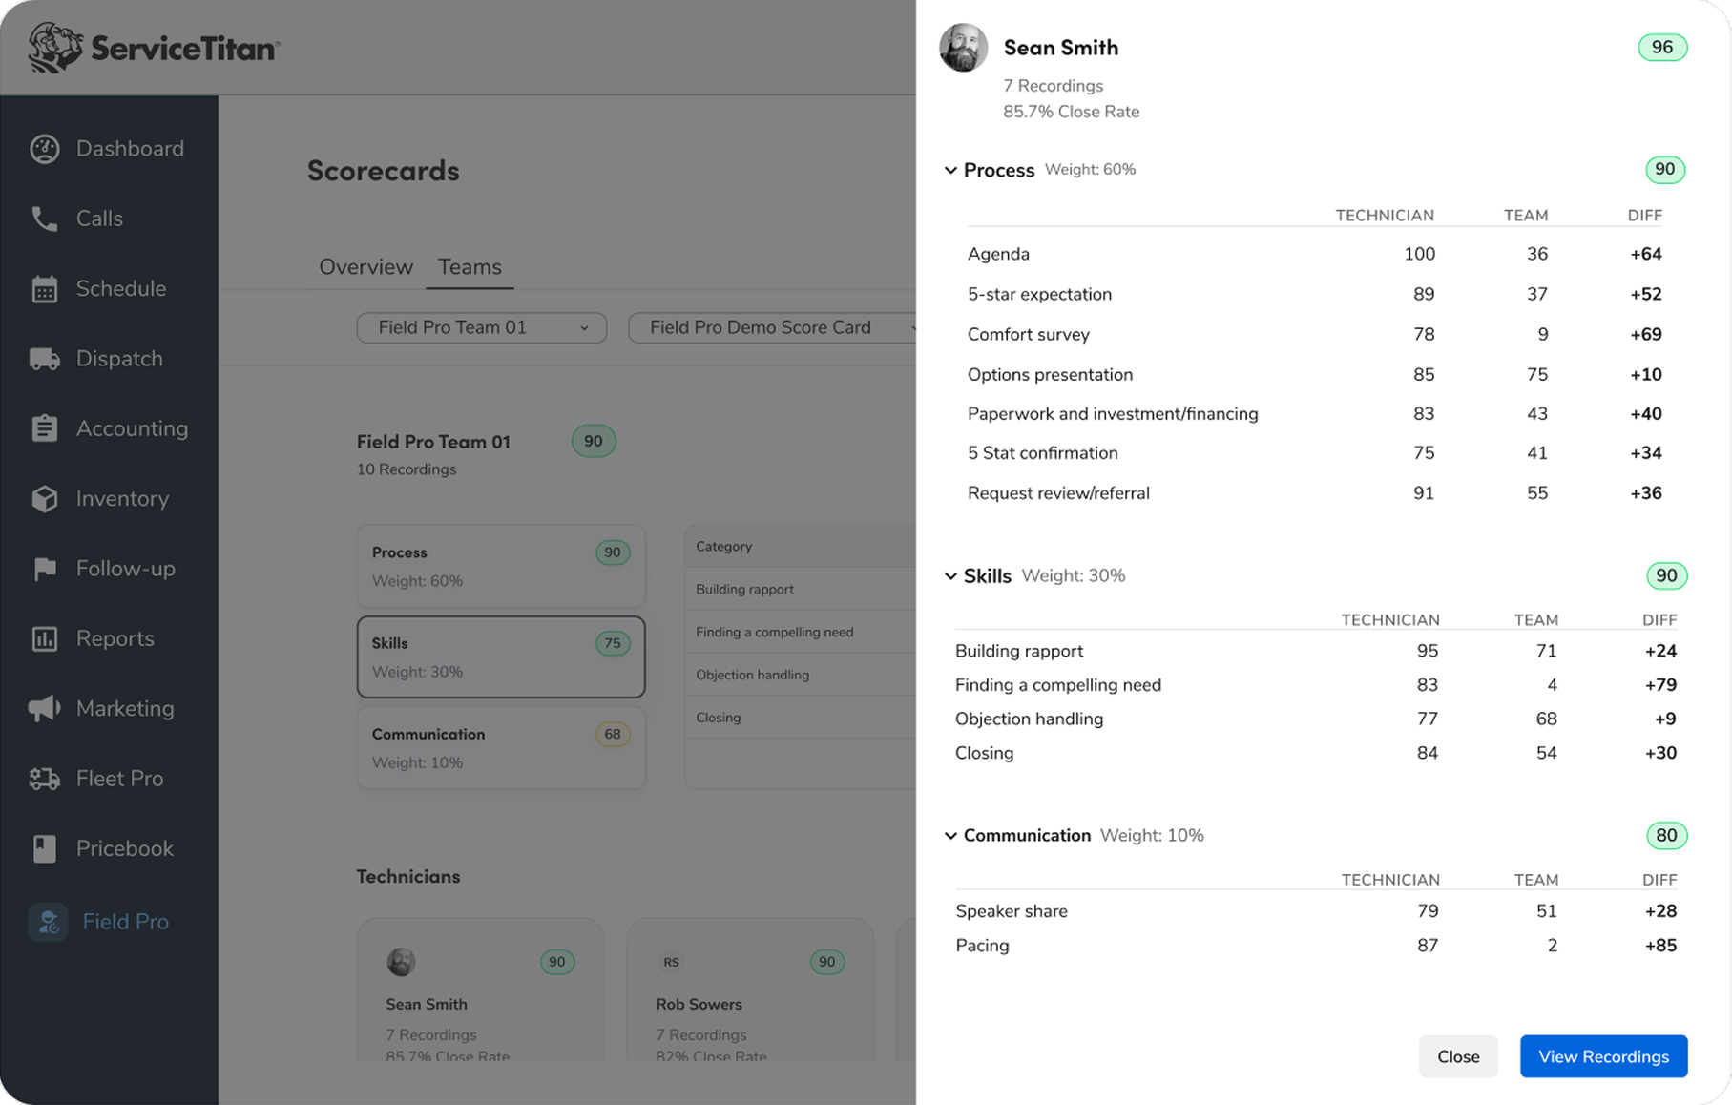Open the Follow-up flag icon

[x=44, y=568]
